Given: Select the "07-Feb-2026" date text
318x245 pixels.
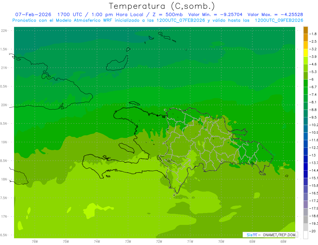Looking at the screenshot, I should [x=33, y=15].
